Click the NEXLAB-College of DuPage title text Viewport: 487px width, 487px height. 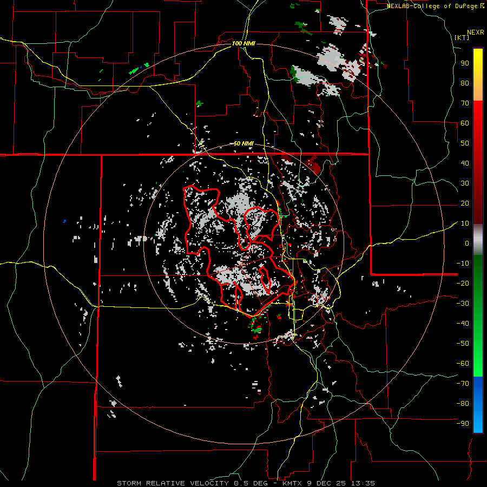pos(432,6)
